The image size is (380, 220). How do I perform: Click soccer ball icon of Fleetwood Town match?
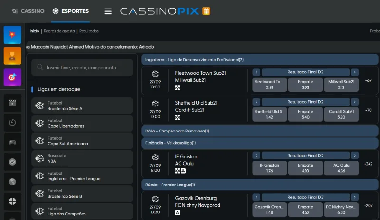pos(155,74)
